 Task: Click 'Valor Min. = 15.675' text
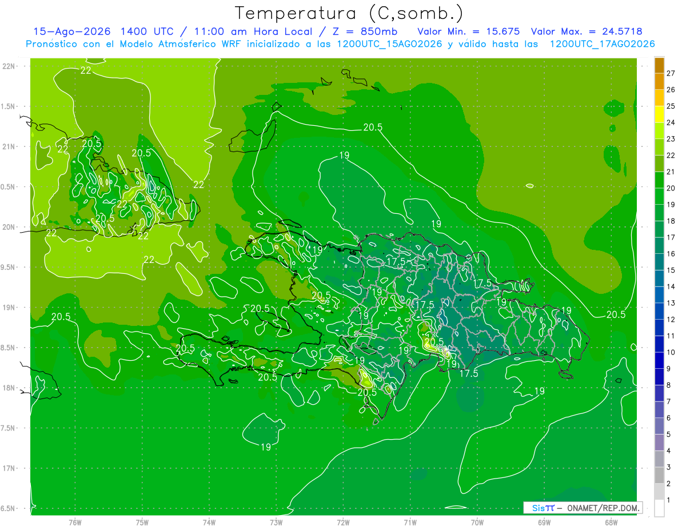[x=469, y=31]
